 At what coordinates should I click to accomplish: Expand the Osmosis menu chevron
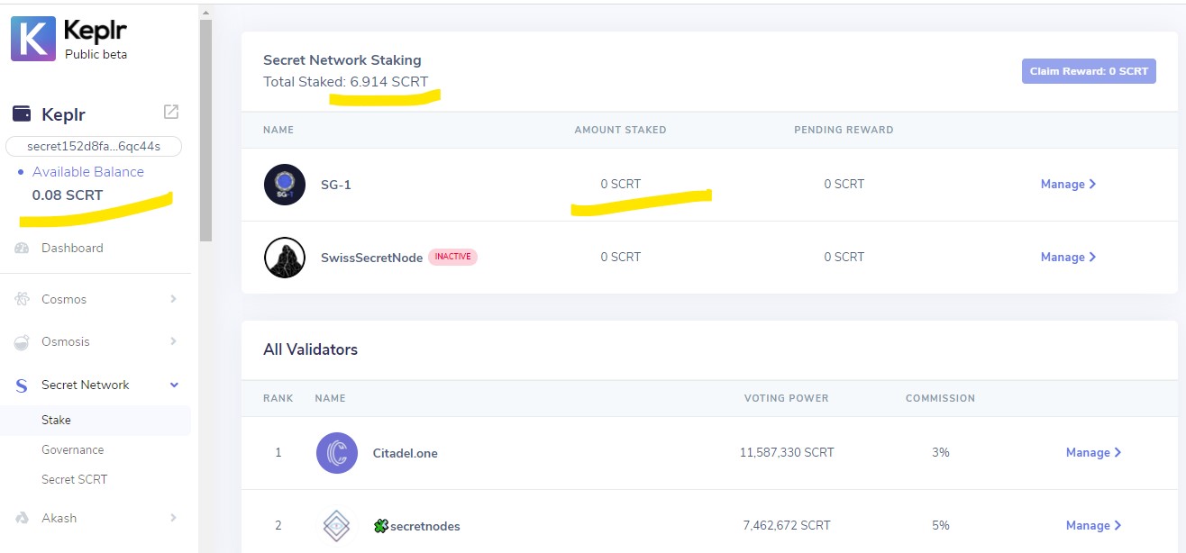point(174,341)
